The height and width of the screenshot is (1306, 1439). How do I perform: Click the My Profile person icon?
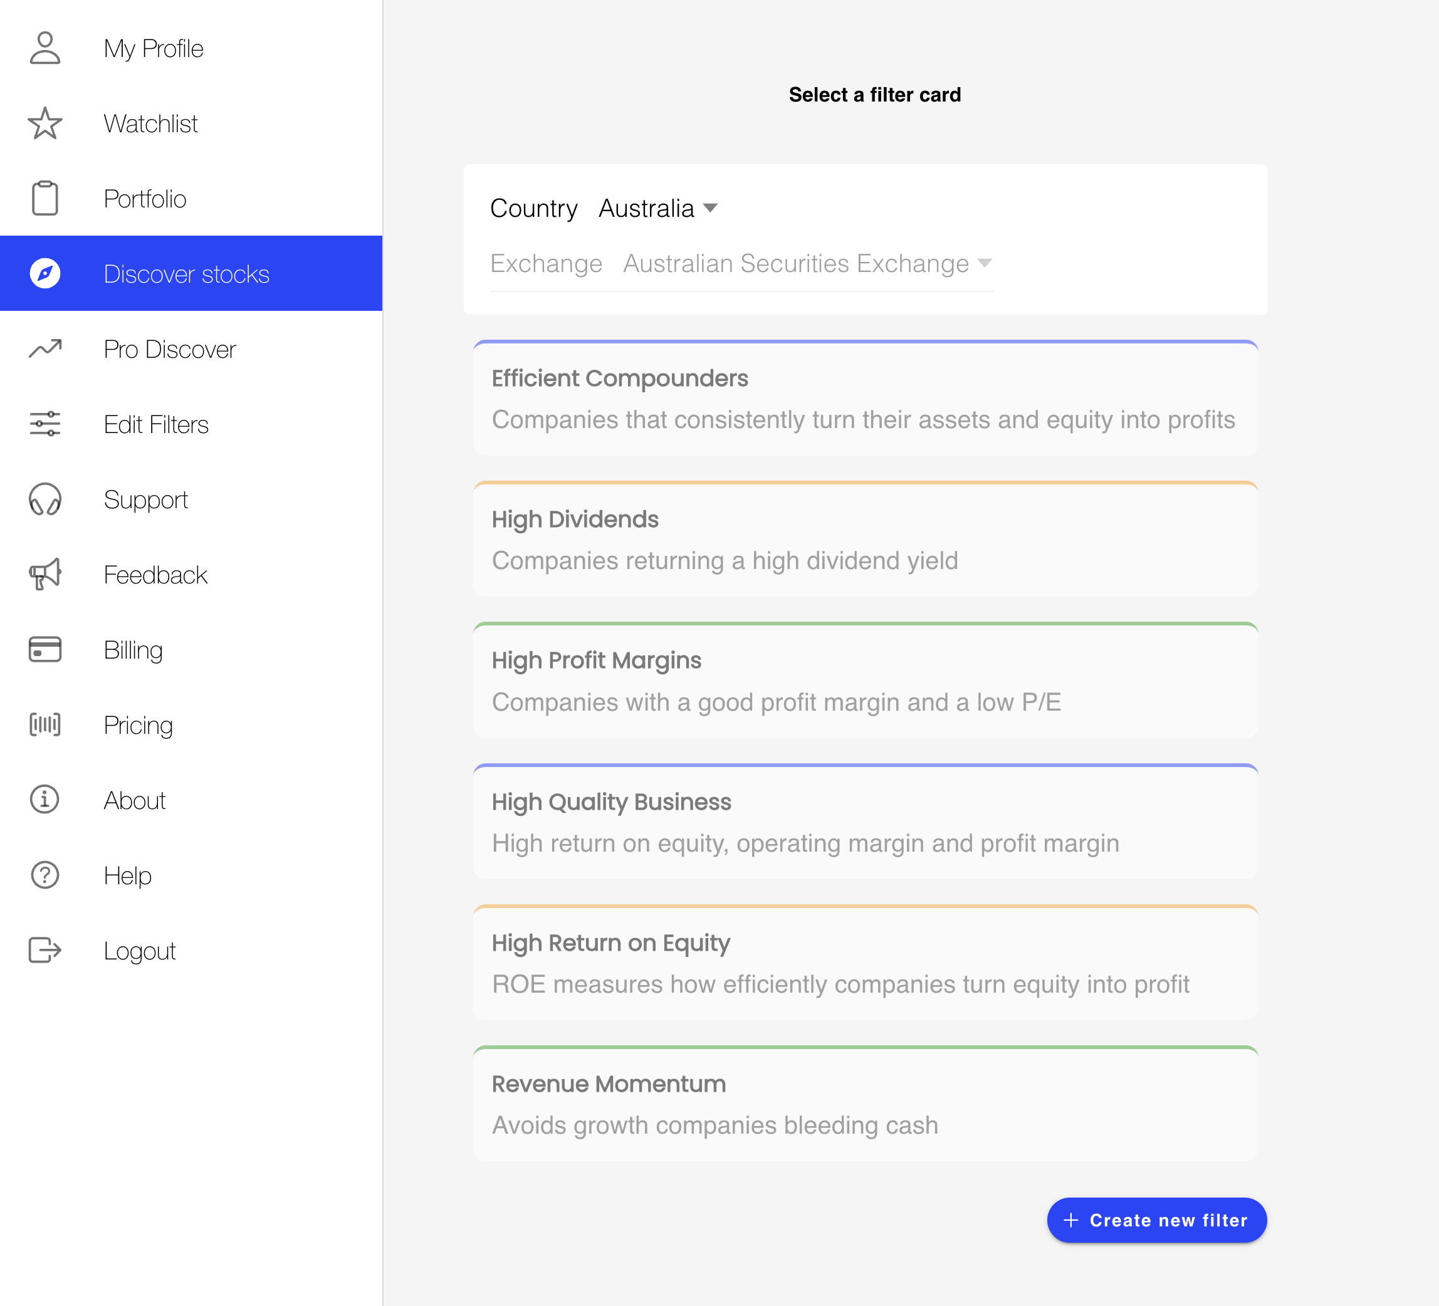coord(45,48)
